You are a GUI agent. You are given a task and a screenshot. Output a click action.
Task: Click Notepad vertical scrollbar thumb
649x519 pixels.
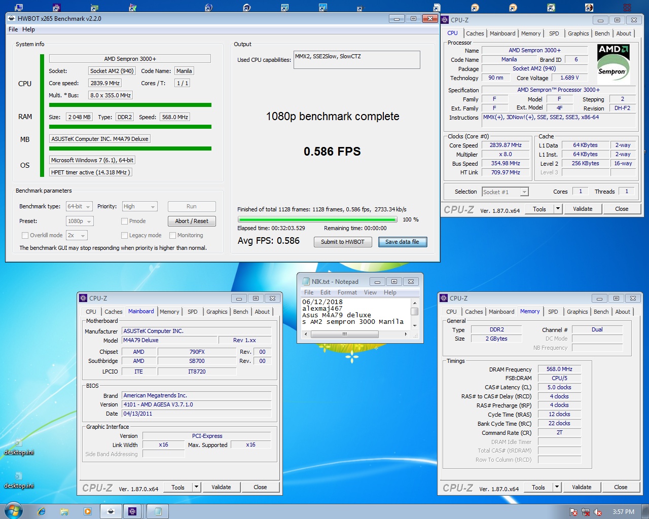tap(414, 311)
